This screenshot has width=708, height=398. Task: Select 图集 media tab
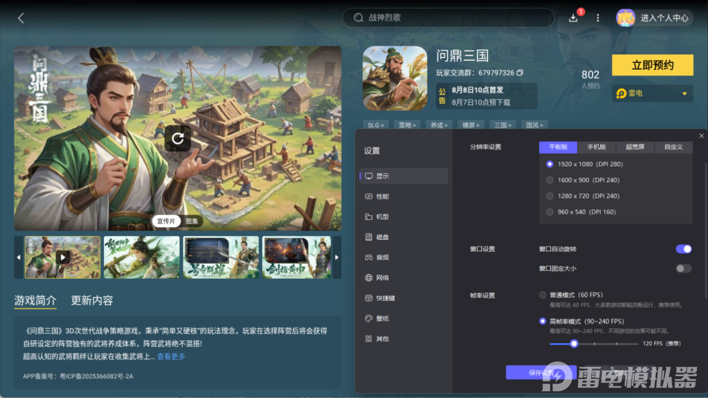192,221
